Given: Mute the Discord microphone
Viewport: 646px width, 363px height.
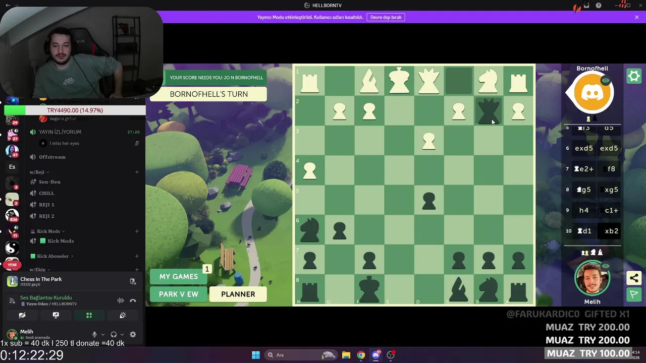Looking at the screenshot, I should [x=94, y=334].
